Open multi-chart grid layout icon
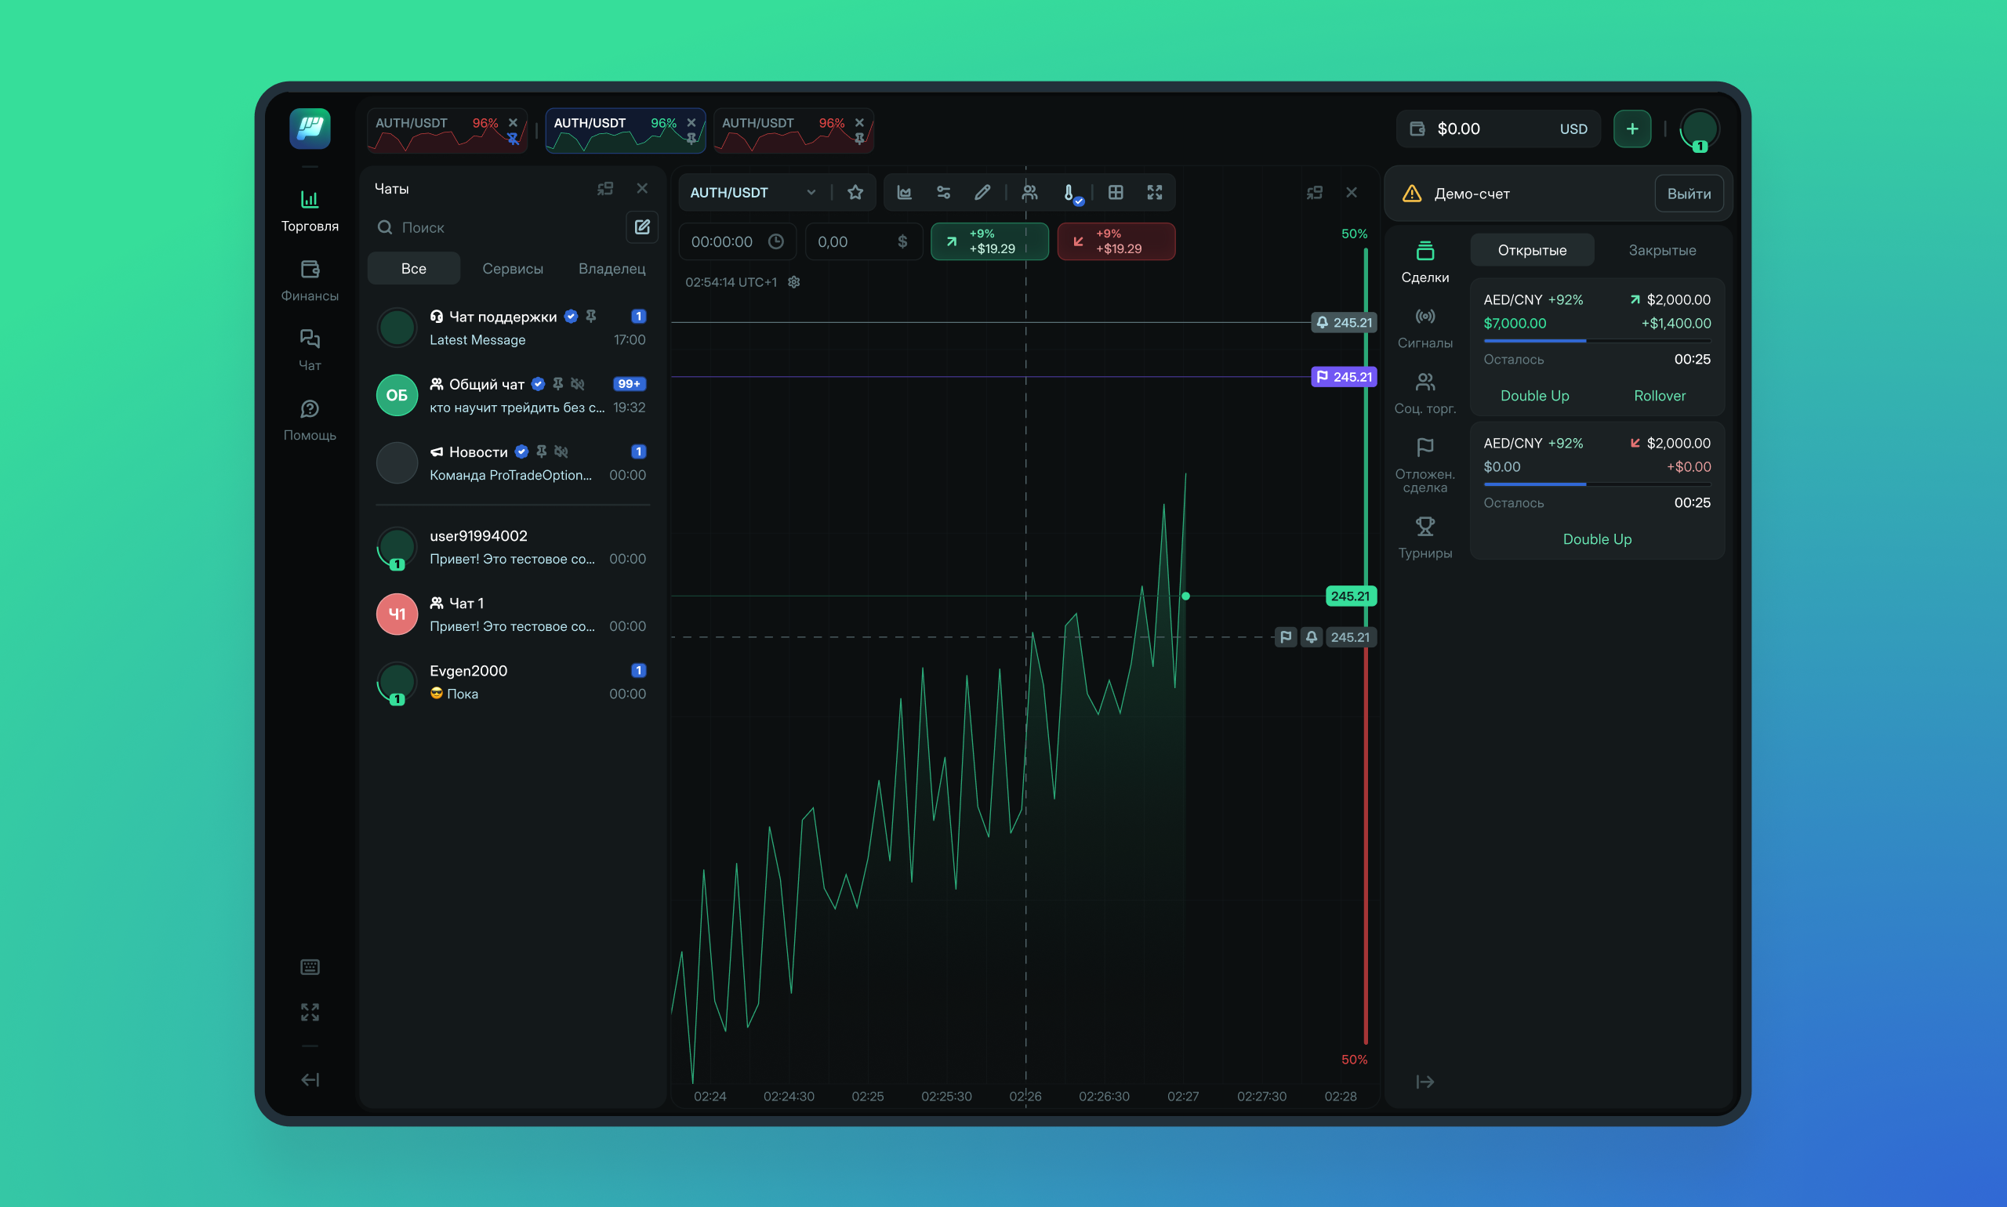This screenshot has width=2007, height=1207. [1116, 193]
